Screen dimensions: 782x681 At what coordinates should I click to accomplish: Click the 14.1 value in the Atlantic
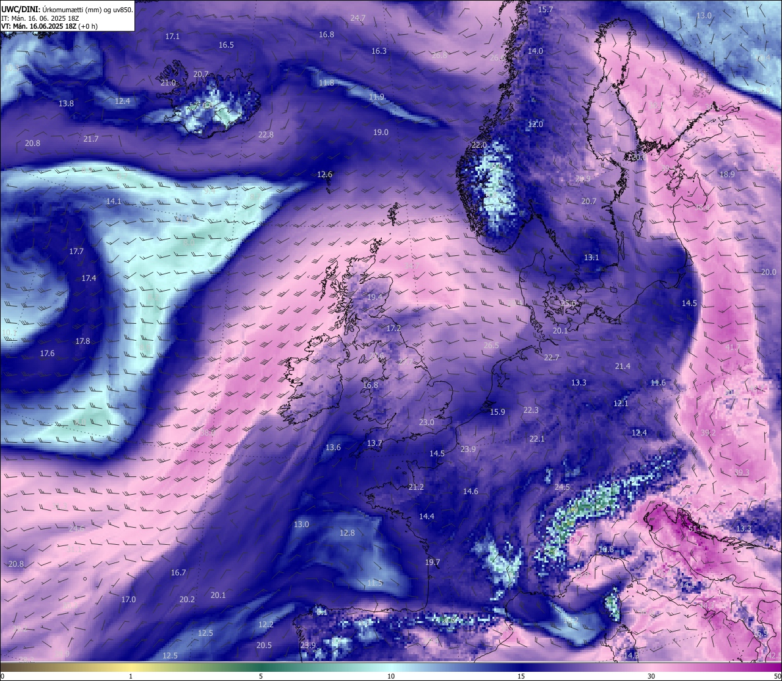[114, 201]
